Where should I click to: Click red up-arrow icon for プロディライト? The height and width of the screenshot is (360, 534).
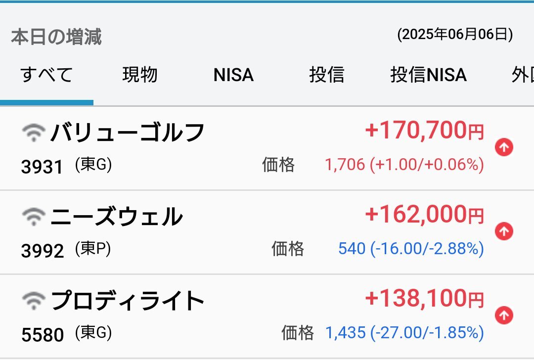pos(504,315)
